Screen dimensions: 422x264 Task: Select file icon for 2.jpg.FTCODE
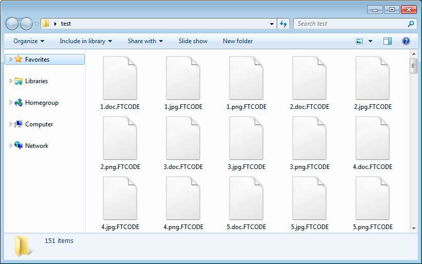click(373, 78)
